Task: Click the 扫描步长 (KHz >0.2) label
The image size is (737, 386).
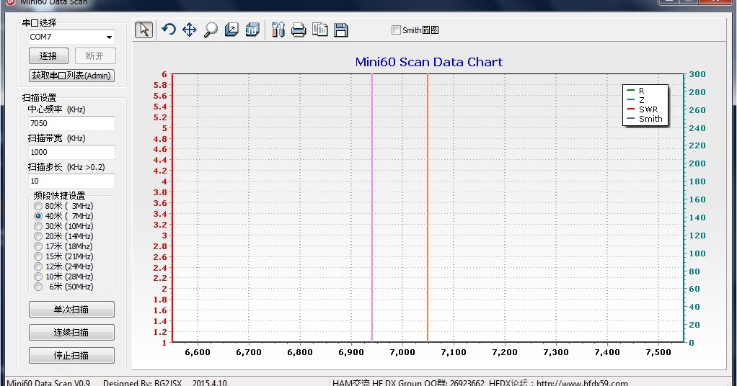Action: (x=66, y=166)
